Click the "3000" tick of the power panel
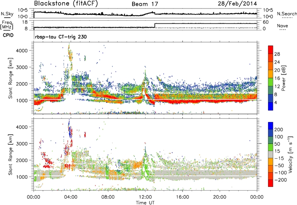The width and height of the screenshot is (297, 205). (x=22, y=67)
